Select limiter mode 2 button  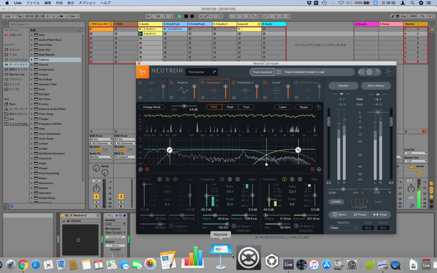(x=359, y=202)
